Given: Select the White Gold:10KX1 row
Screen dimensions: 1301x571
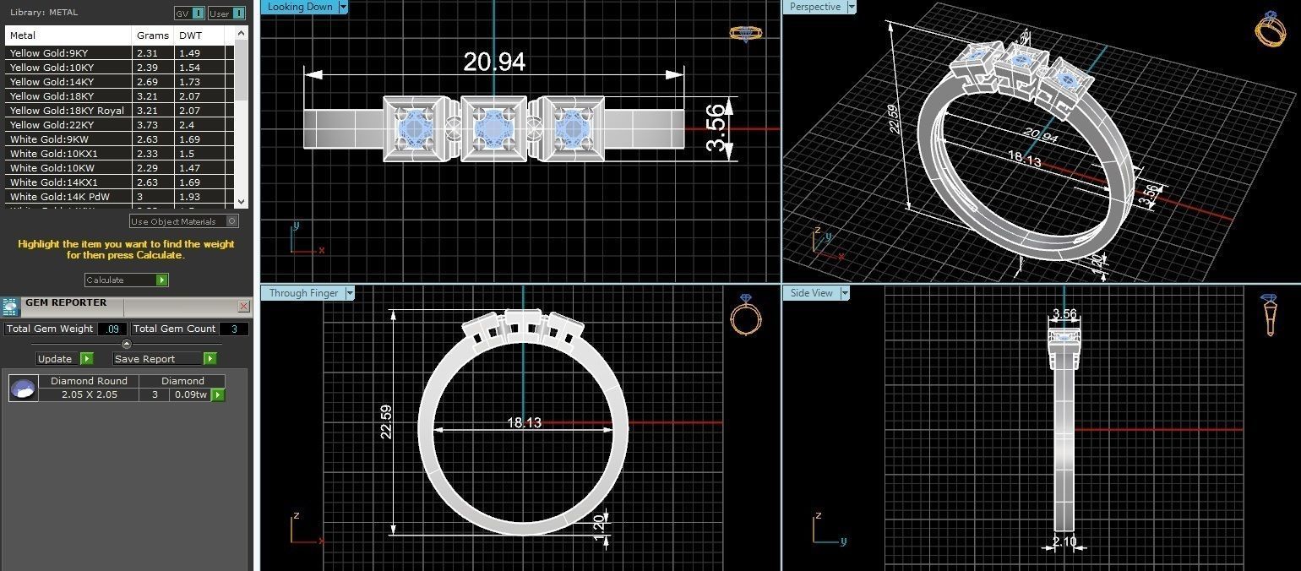Looking at the screenshot, I should pyautogui.click(x=118, y=154).
